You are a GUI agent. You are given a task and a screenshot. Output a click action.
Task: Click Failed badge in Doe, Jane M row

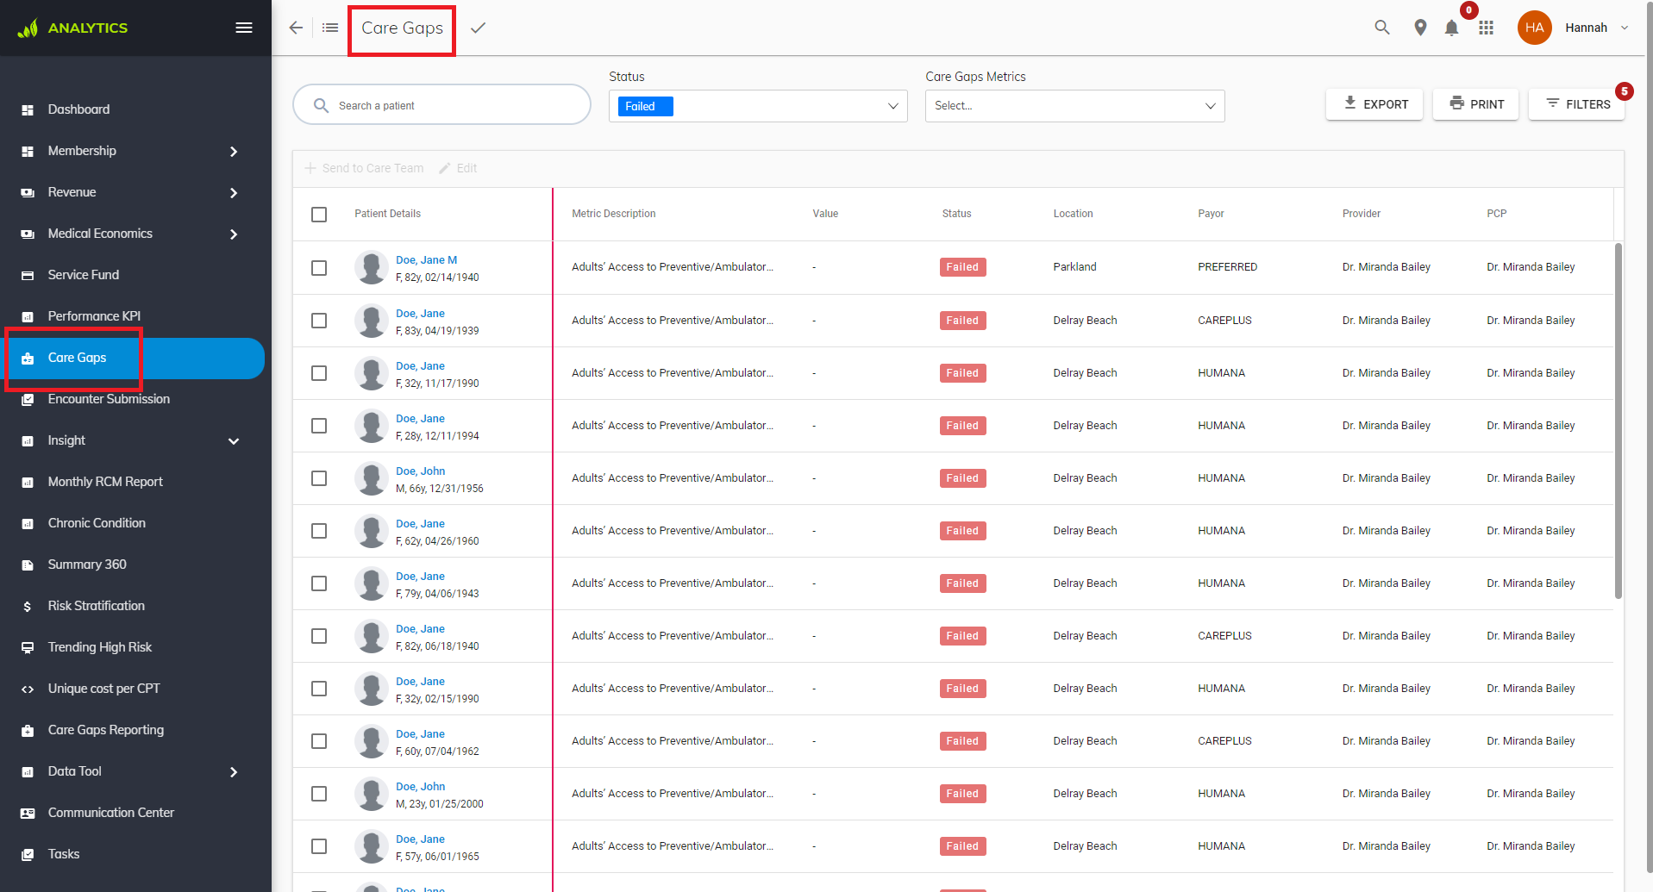point(962,267)
